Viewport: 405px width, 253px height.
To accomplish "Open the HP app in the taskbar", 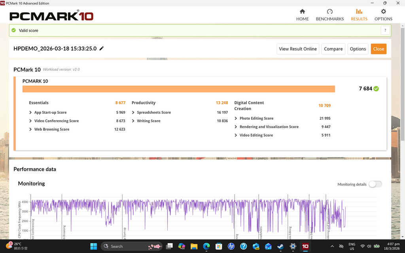I will point(231,246).
